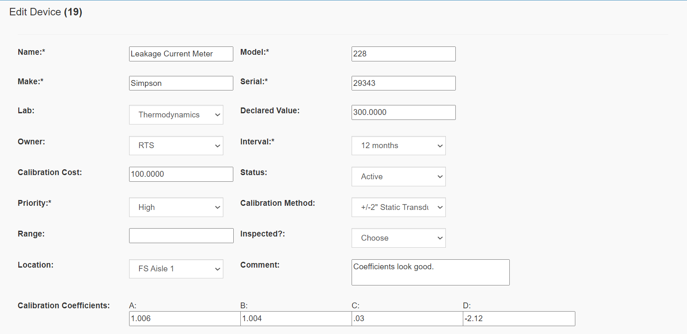
Task: Open the Lab dropdown showing Thermodynamics
Action: click(176, 115)
